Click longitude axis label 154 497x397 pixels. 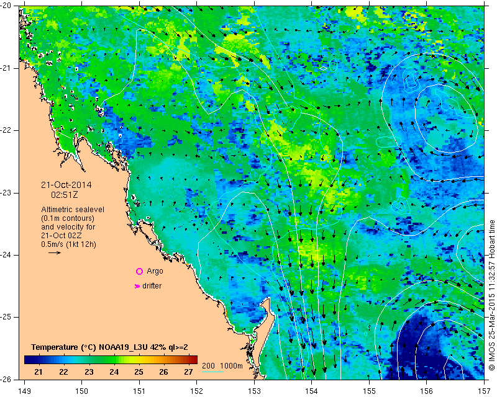pyautogui.click(x=312, y=391)
